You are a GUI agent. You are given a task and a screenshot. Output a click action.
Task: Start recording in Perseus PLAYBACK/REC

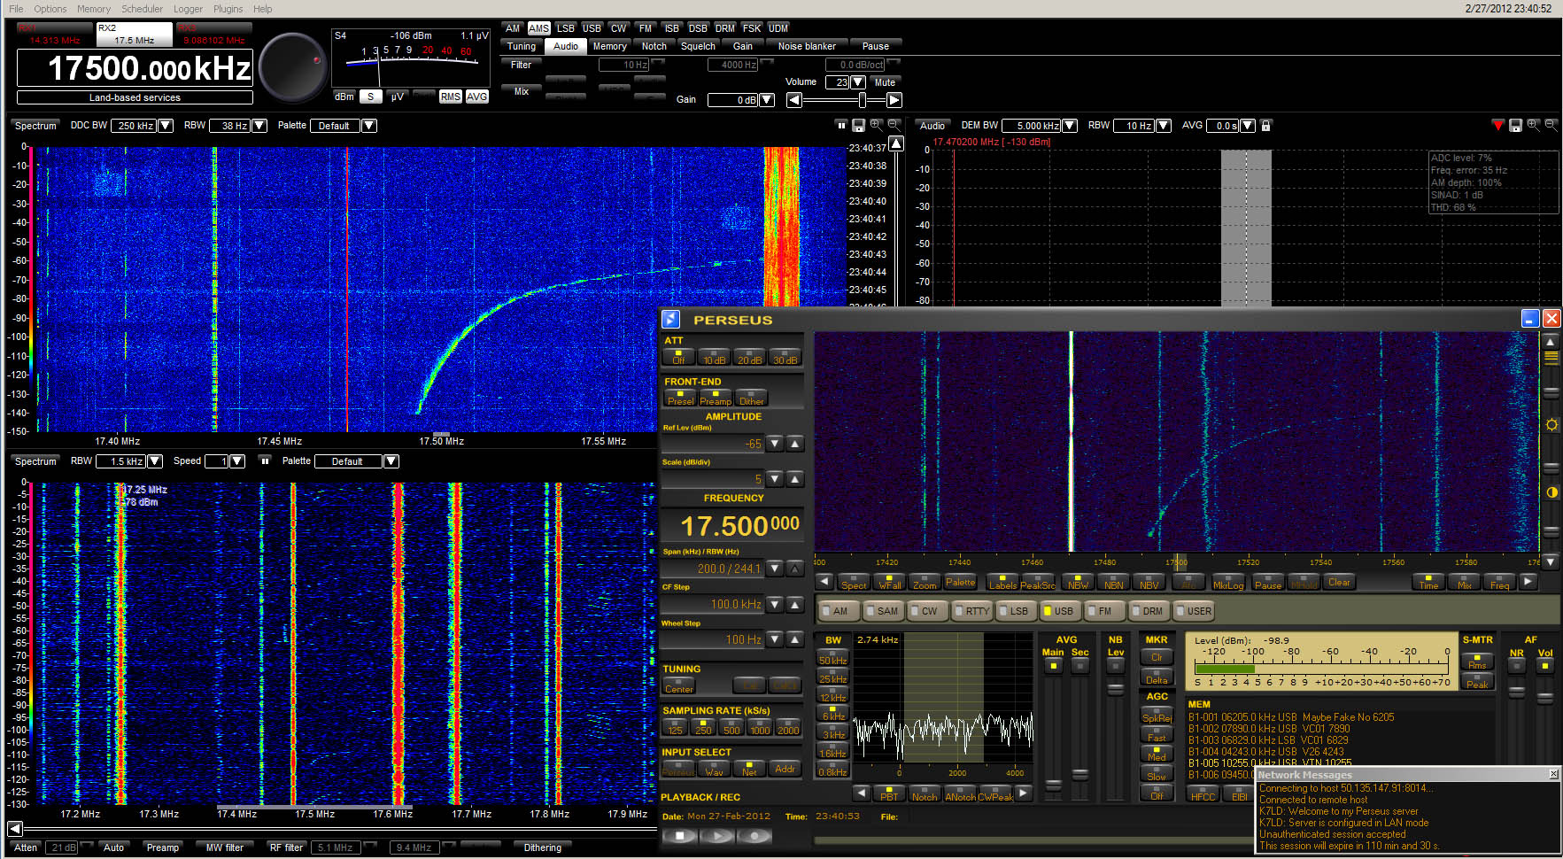(x=754, y=835)
